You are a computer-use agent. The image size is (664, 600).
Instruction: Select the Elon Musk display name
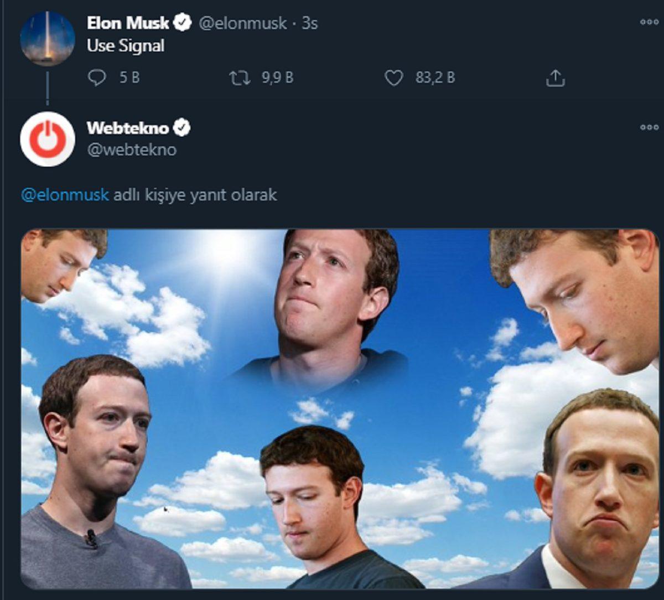[128, 23]
